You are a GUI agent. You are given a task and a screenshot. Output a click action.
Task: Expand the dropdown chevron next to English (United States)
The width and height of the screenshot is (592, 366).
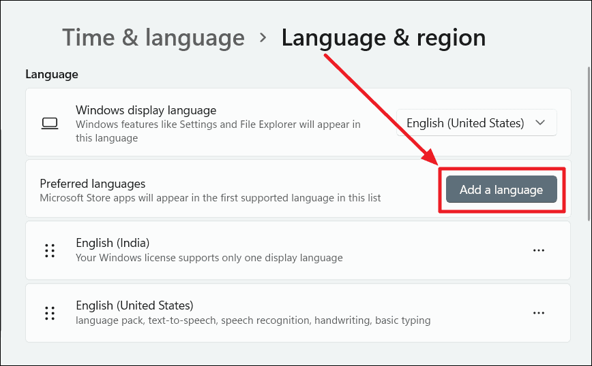point(540,122)
